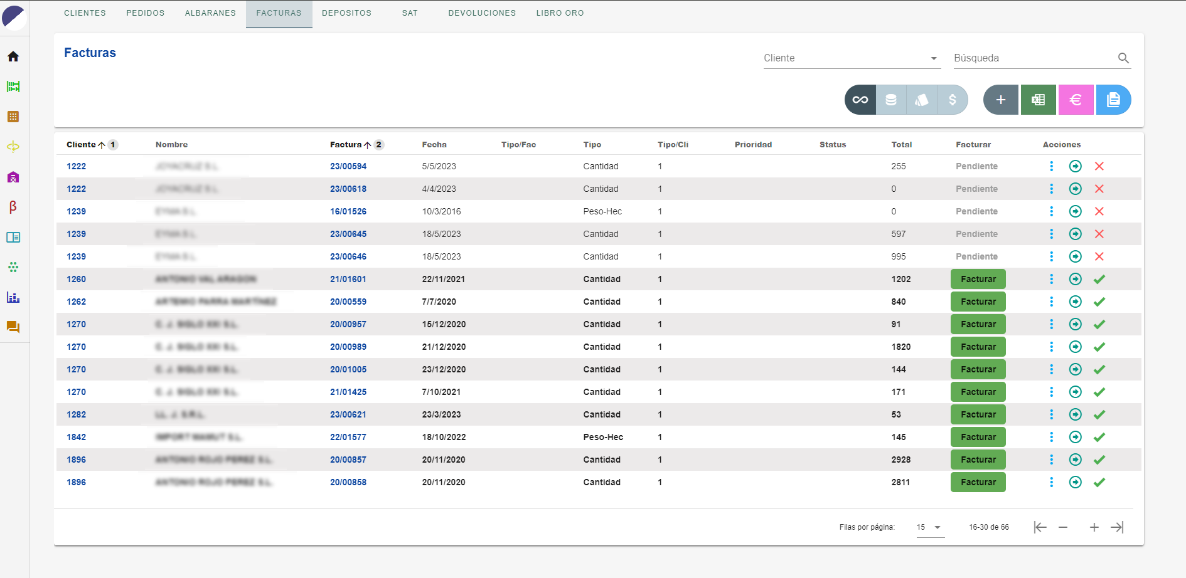The width and height of the screenshot is (1186, 578).
Task: Switch to the DEVOLUCIONES tab
Action: [x=482, y=13]
